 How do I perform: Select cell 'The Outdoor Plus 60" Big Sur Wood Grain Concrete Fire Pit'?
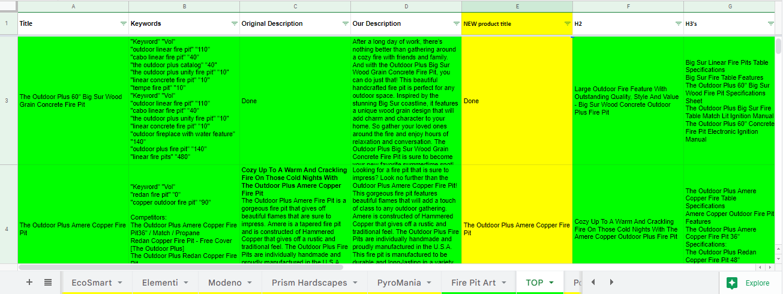(73, 100)
